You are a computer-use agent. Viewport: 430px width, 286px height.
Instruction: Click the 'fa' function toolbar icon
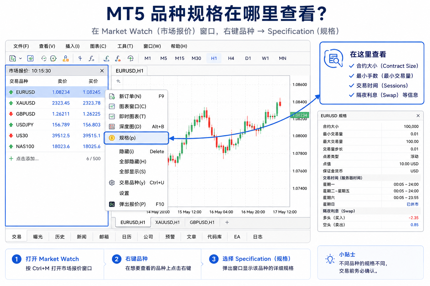coord(91,58)
